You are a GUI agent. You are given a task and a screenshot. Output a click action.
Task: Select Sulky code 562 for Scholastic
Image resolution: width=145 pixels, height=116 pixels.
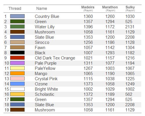click(129, 94)
